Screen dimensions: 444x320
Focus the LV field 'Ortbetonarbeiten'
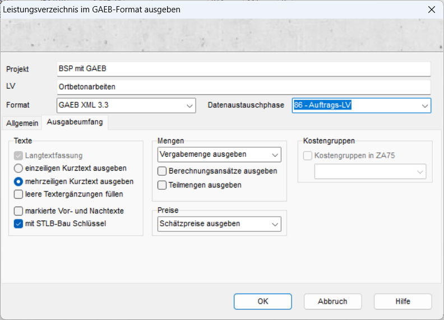(244, 87)
